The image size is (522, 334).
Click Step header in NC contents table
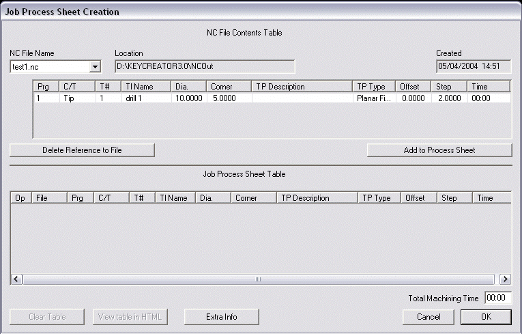click(449, 87)
